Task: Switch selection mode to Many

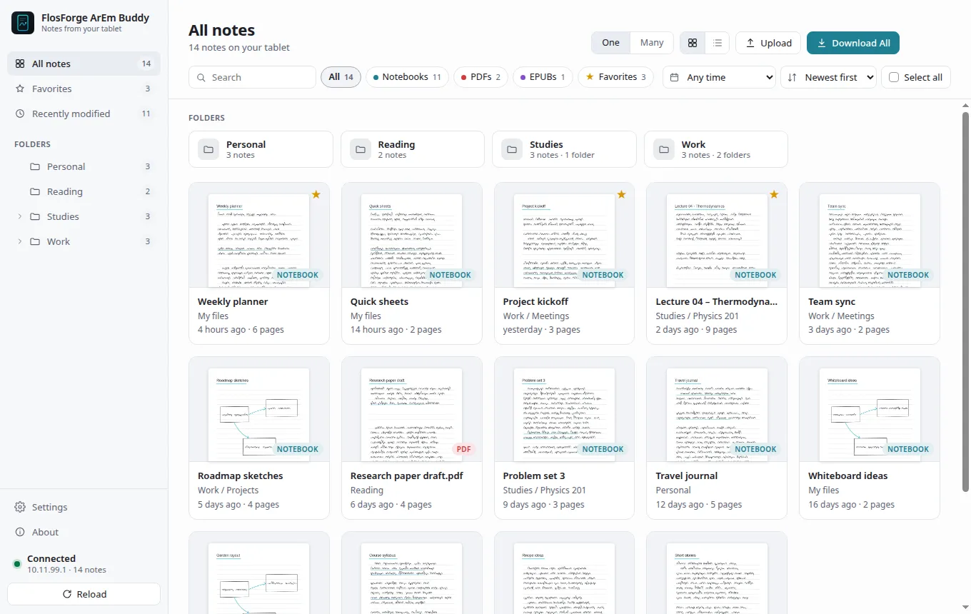Action: [x=652, y=43]
